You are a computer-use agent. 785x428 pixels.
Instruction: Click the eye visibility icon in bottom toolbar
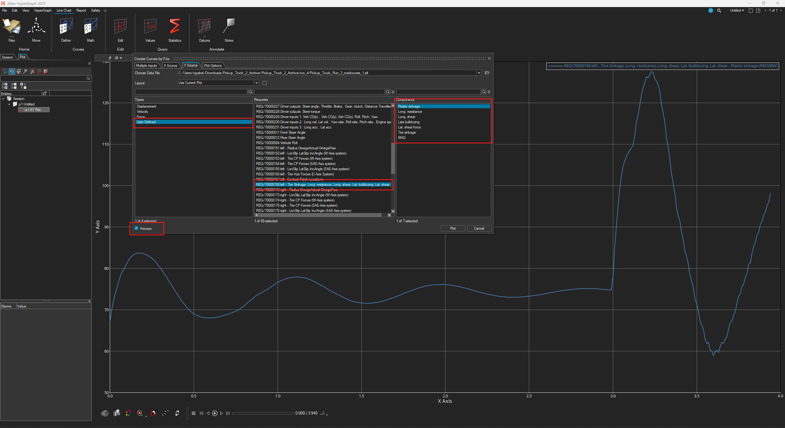click(x=105, y=413)
